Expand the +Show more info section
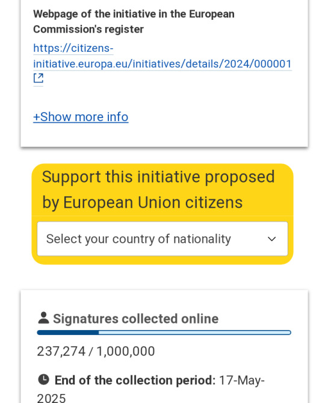Screen dimensions: 325x403 81,117
